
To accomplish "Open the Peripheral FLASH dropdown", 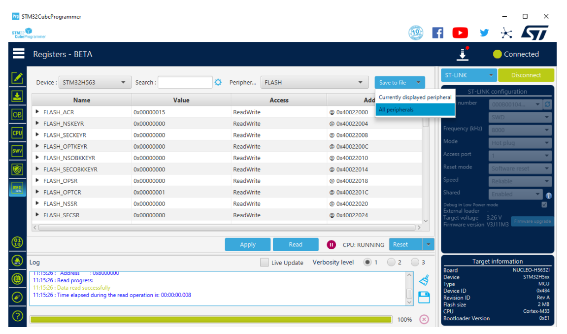I will click(315, 82).
